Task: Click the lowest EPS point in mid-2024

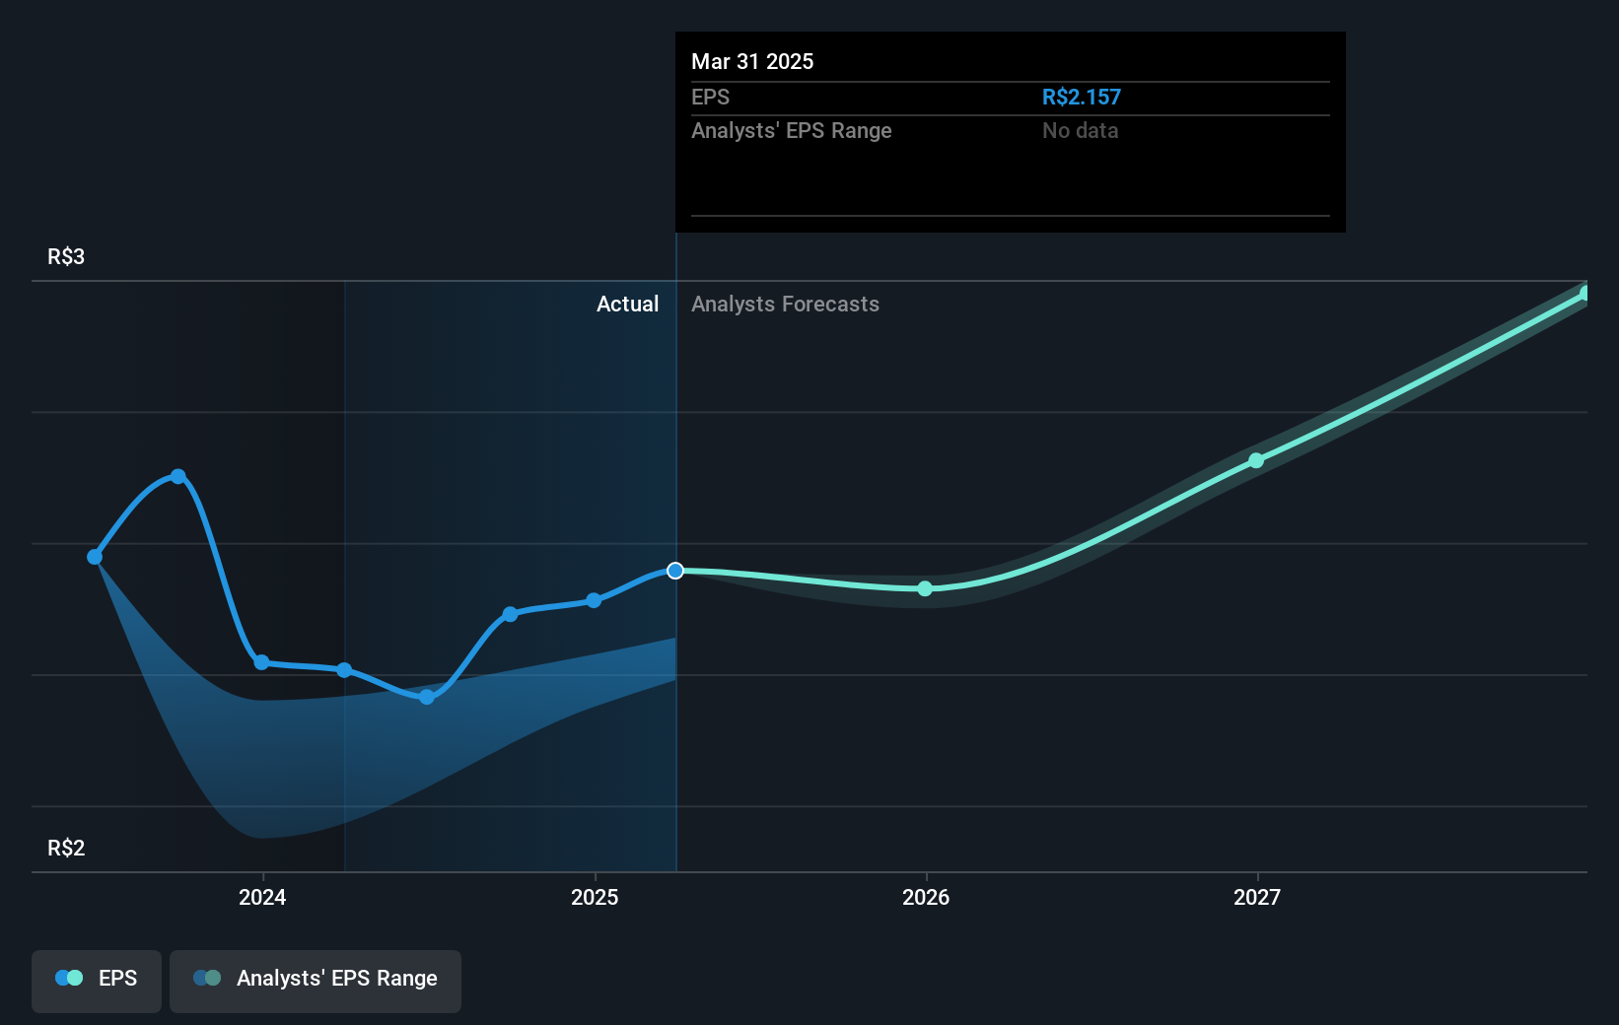Action: point(427,697)
